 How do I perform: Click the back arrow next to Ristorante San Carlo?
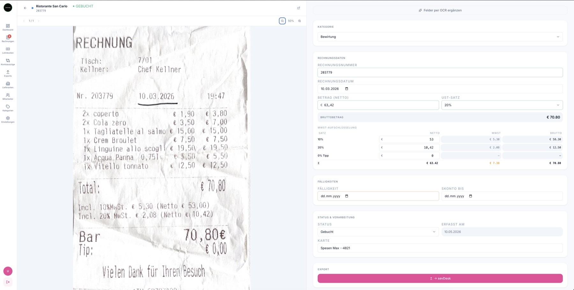[25, 8]
